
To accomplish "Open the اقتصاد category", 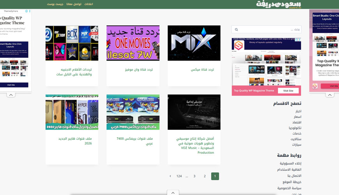I will 297,122.
